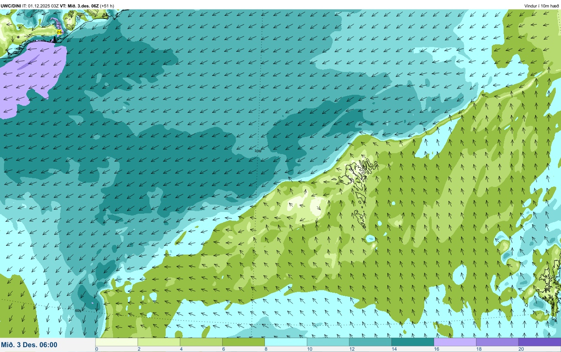This screenshot has height=352, width=561.
Task: Click the 18–20 purple legend swatch
Action: click(497, 342)
